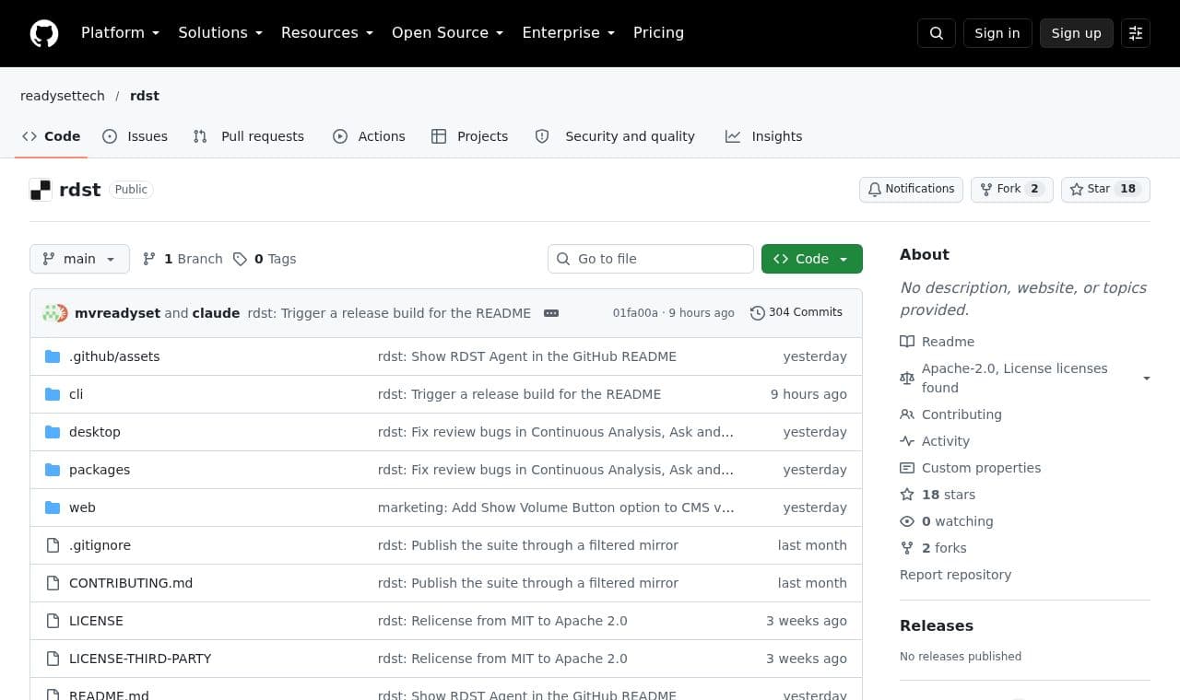Switch to the Issues tab
This screenshot has width=1180, height=700.
pyautogui.click(x=136, y=136)
